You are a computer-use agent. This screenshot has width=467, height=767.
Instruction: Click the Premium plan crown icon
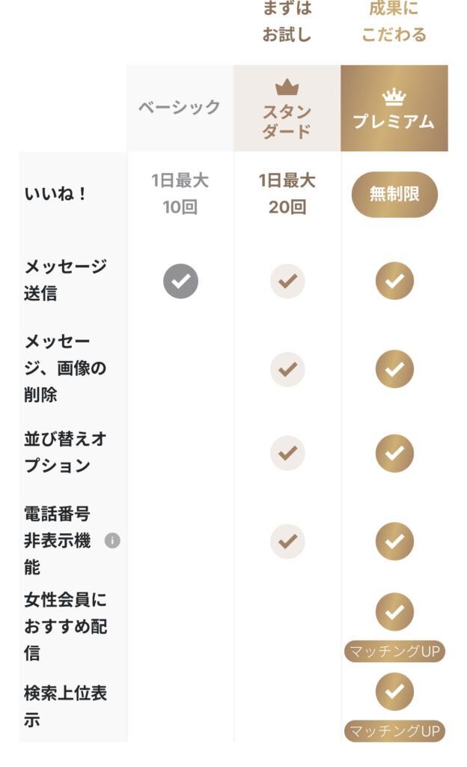pyautogui.click(x=394, y=97)
